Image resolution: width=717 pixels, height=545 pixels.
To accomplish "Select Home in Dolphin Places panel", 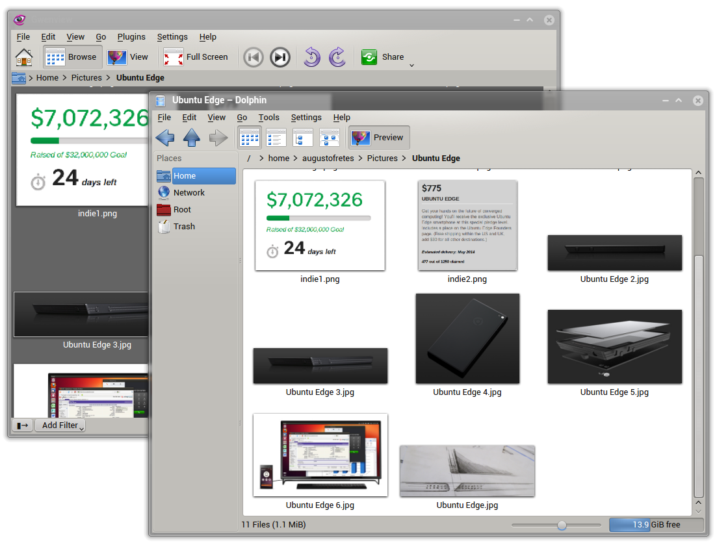I will point(196,176).
